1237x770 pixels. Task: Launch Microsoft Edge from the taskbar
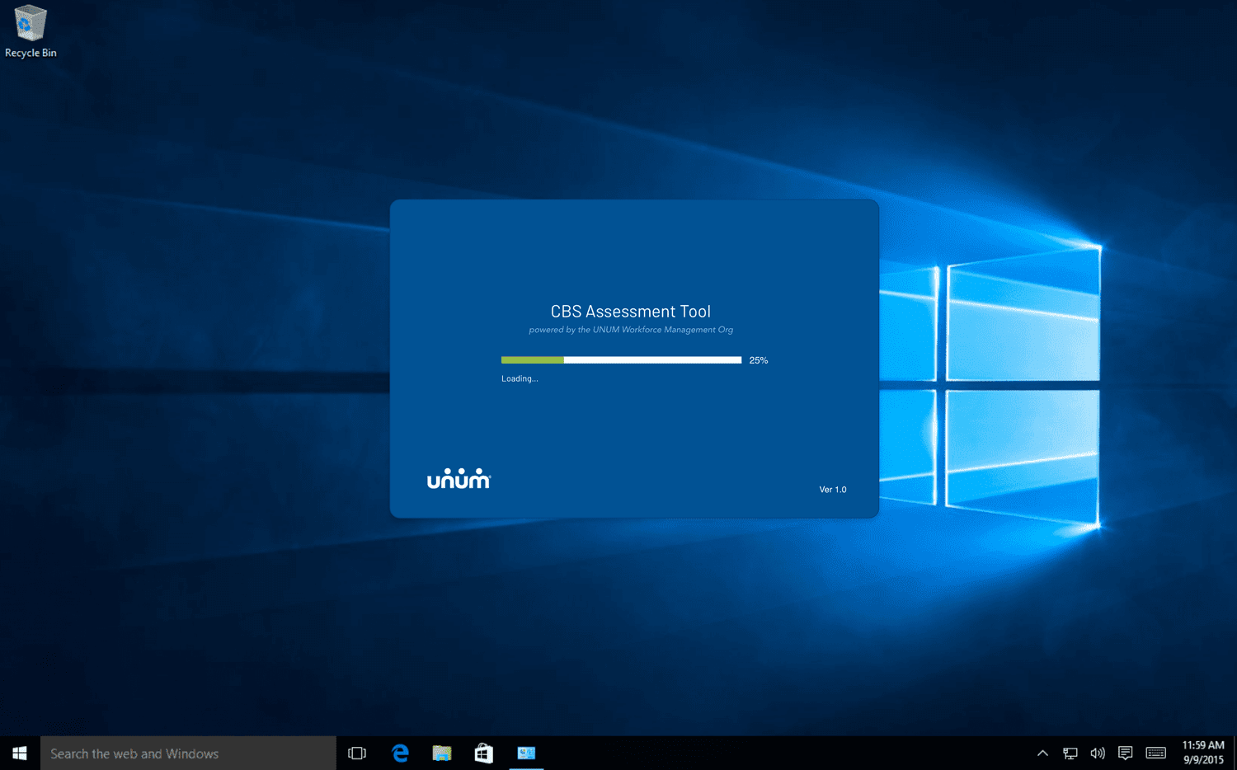(400, 753)
